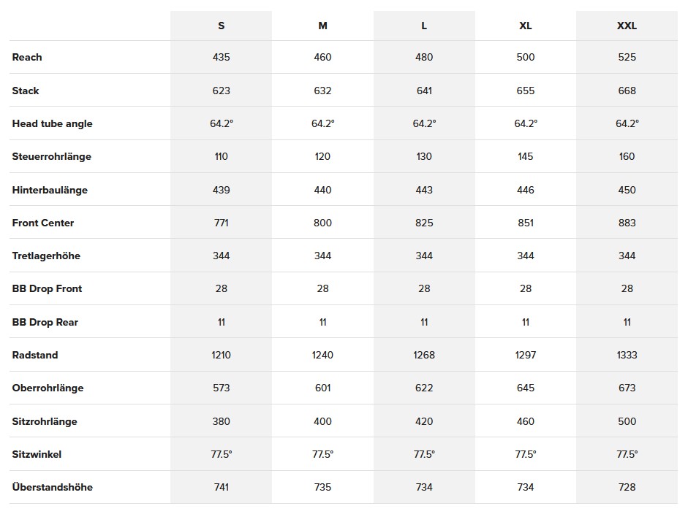This screenshot has width=688, height=514.
Task: Select the Radstand row label
Action: [x=35, y=355]
